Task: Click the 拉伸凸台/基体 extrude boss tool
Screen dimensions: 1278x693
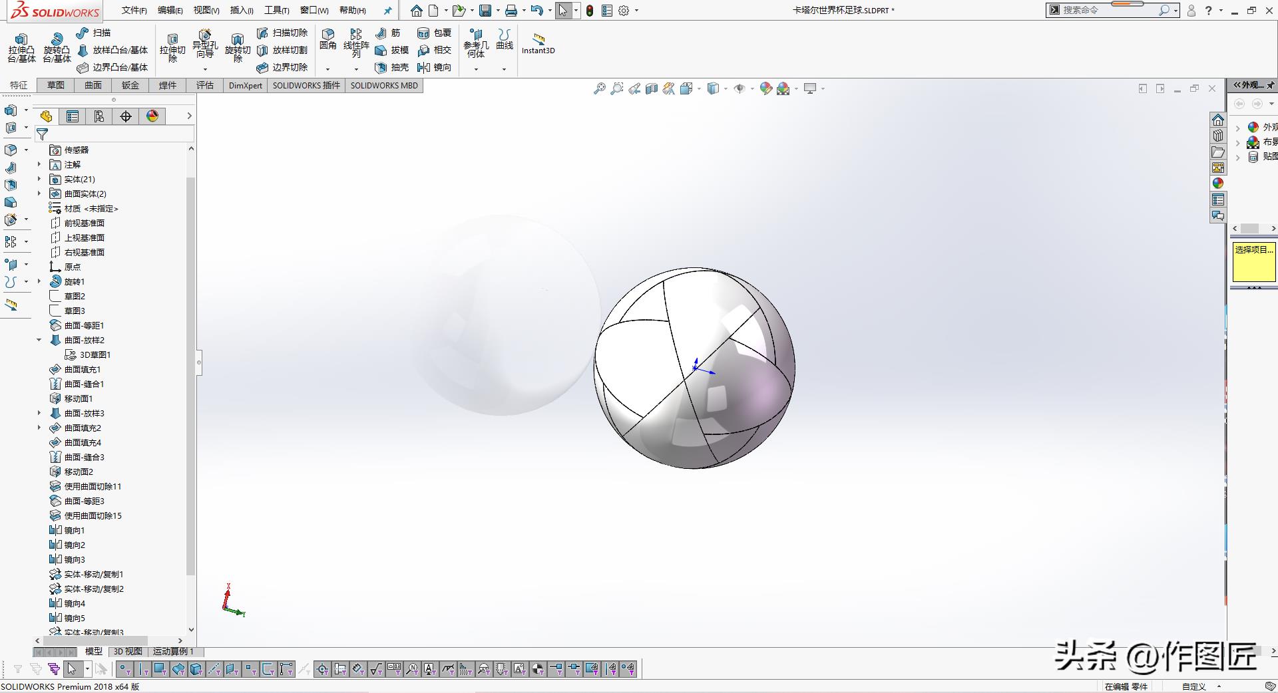Action: point(21,48)
